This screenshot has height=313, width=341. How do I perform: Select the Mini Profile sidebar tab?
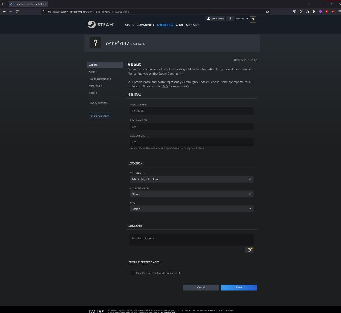[x=105, y=86]
